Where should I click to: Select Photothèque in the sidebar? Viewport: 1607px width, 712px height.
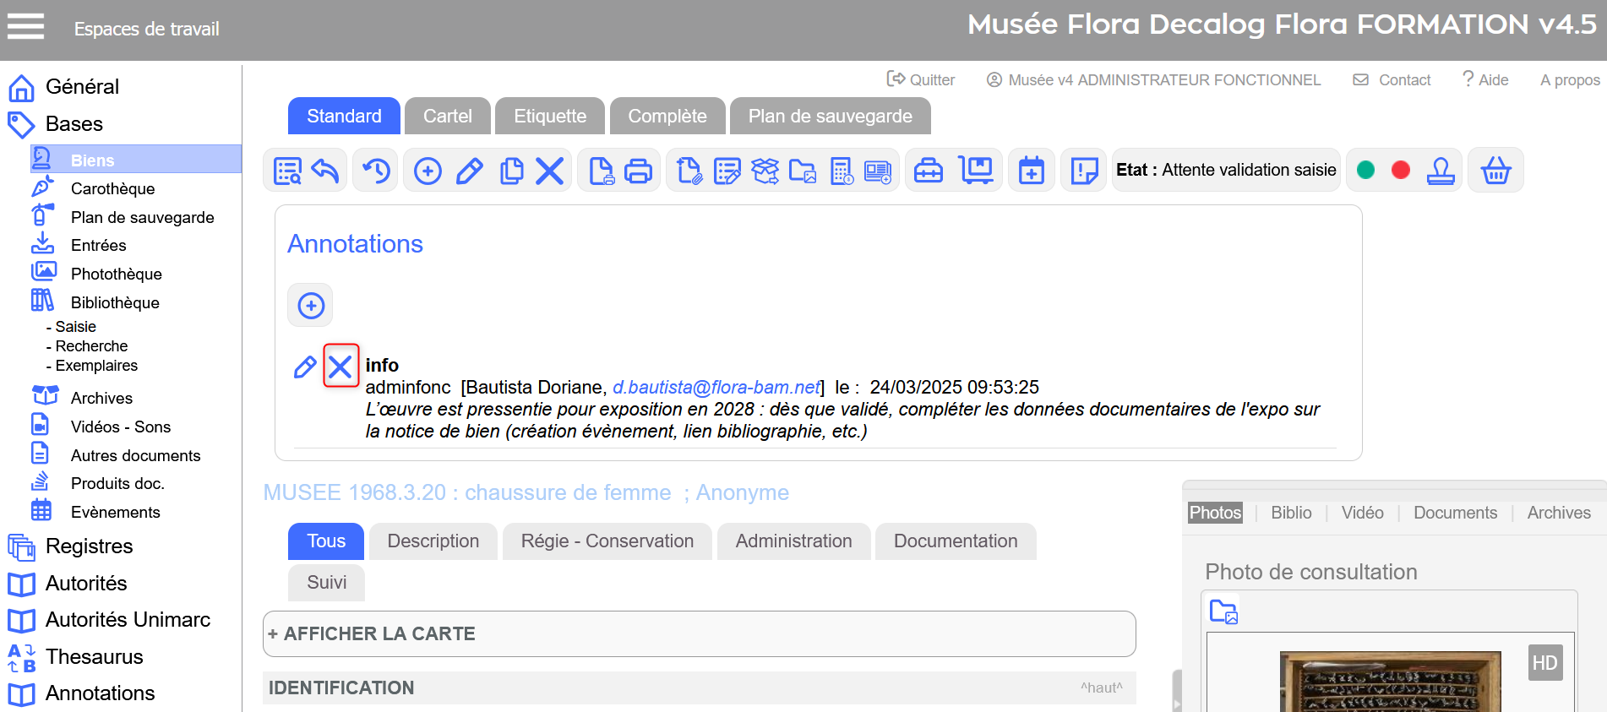tap(116, 274)
